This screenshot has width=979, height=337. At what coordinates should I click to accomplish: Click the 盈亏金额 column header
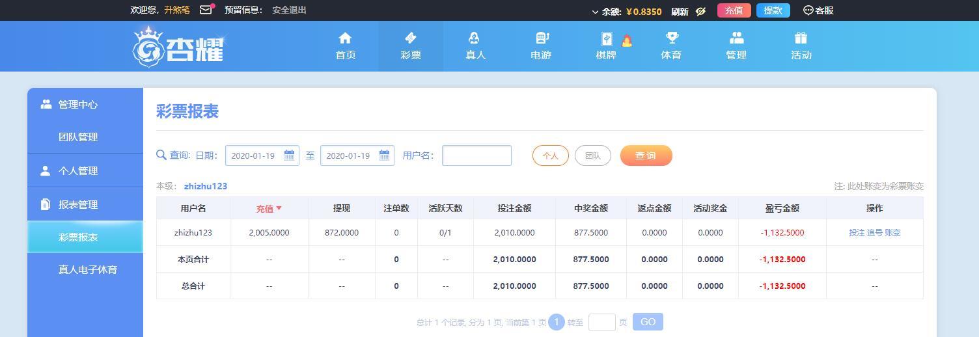tap(782, 208)
